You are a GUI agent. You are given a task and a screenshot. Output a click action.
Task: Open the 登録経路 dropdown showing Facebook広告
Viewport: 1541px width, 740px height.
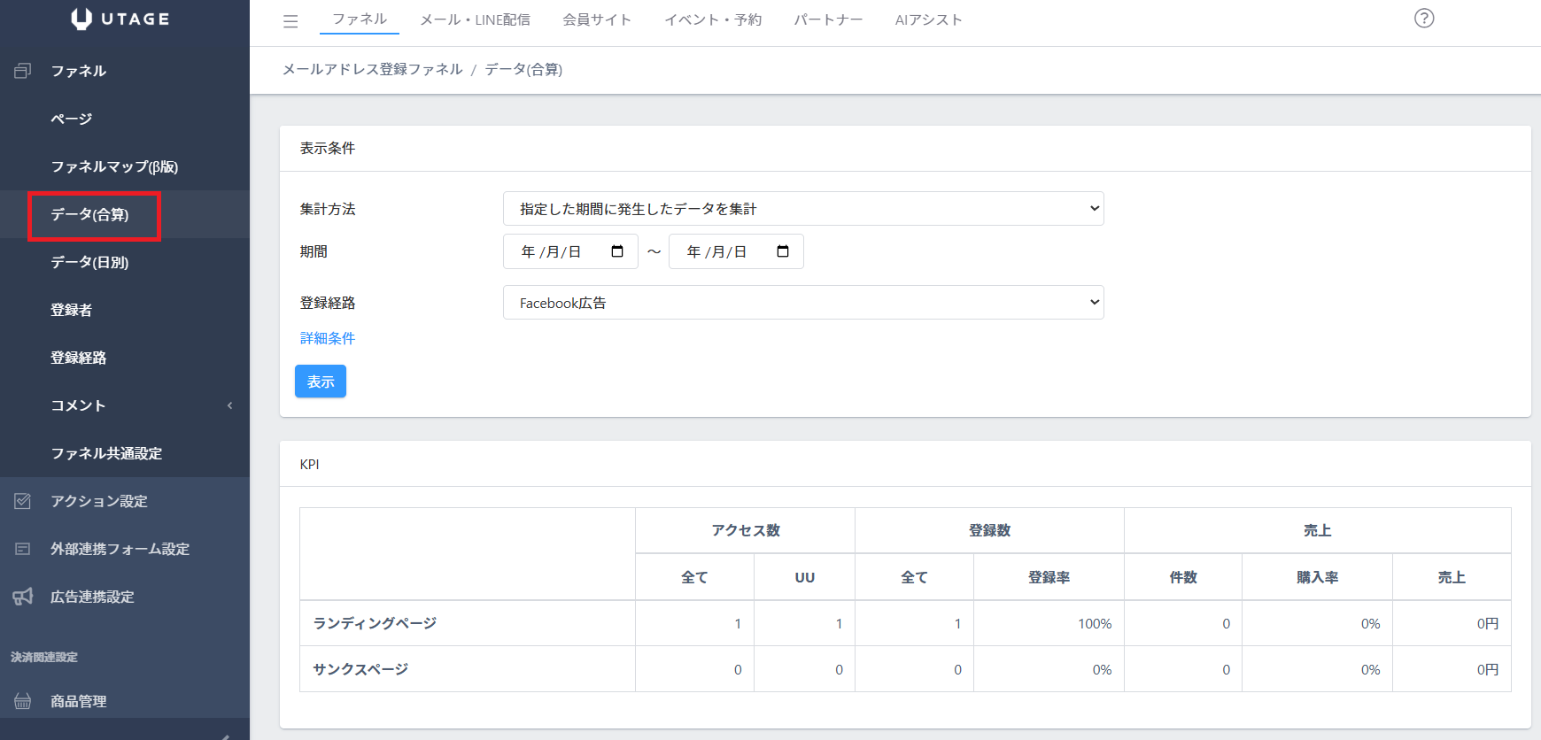pyautogui.click(x=802, y=303)
